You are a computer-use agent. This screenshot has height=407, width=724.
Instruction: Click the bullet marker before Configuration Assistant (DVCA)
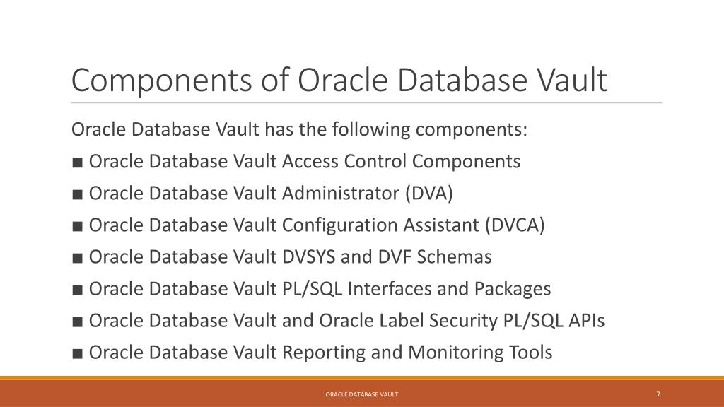[x=78, y=226]
